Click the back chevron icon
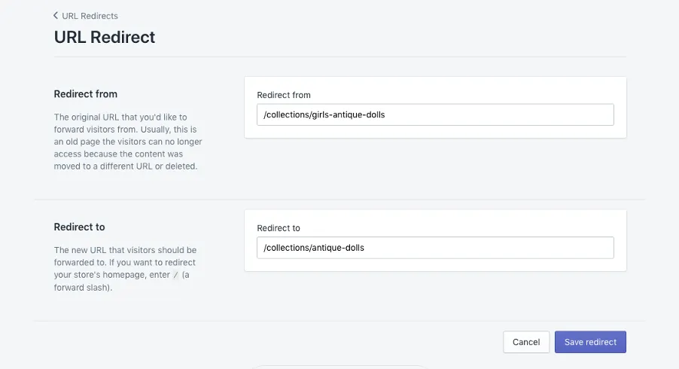Image resolution: width=679 pixels, height=369 pixels. (x=56, y=16)
